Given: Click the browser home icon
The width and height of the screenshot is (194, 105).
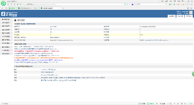Looking at the screenshot, I should pos(14,4).
